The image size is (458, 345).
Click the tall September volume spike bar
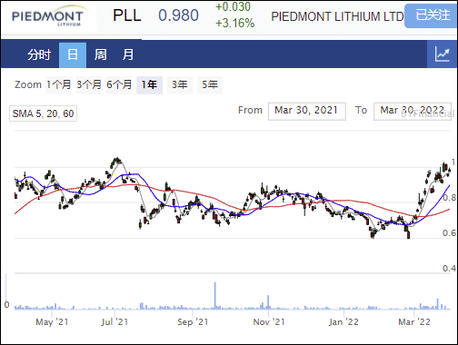(215, 295)
